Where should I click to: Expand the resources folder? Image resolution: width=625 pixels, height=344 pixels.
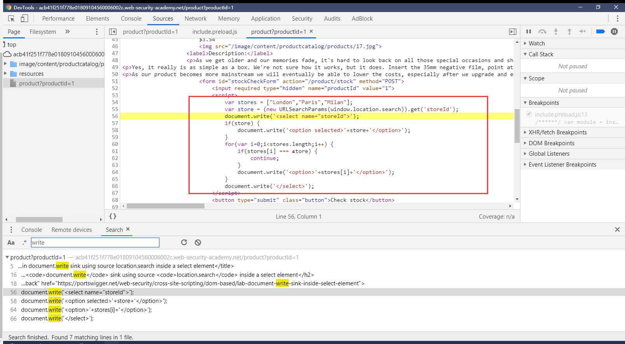click(5, 73)
